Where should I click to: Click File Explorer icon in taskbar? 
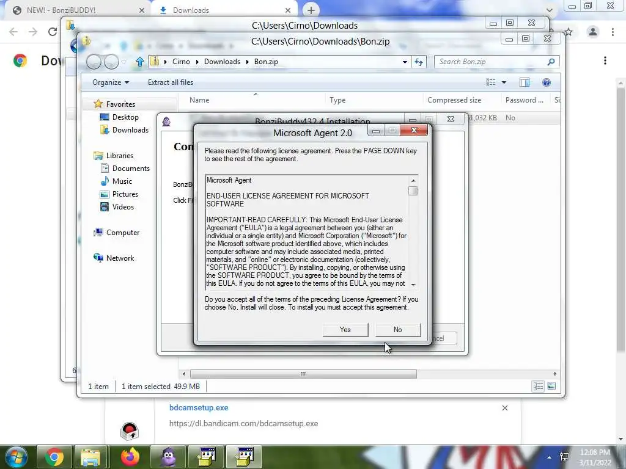(x=90, y=457)
